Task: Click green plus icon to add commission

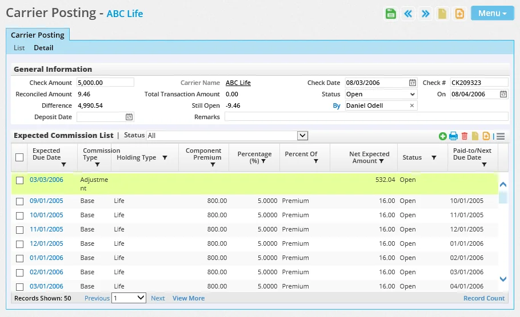Action: tap(442, 136)
